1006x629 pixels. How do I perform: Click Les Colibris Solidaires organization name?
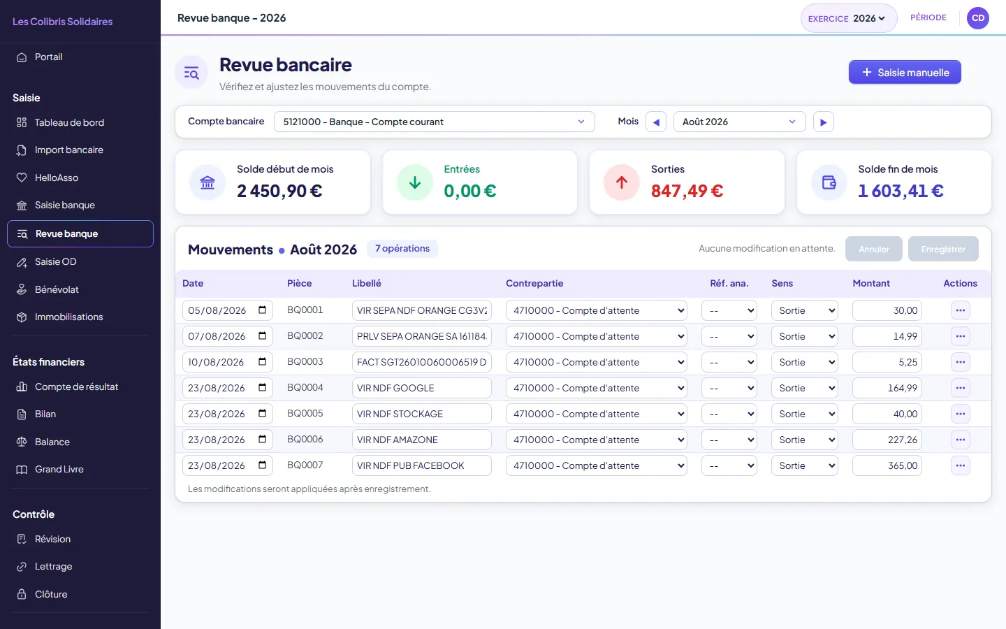pyautogui.click(x=63, y=22)
